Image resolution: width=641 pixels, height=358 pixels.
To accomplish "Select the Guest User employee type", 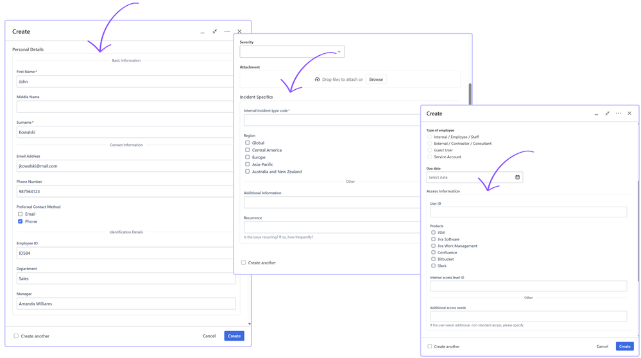I will pyautogui.click(x=430, y=150).
